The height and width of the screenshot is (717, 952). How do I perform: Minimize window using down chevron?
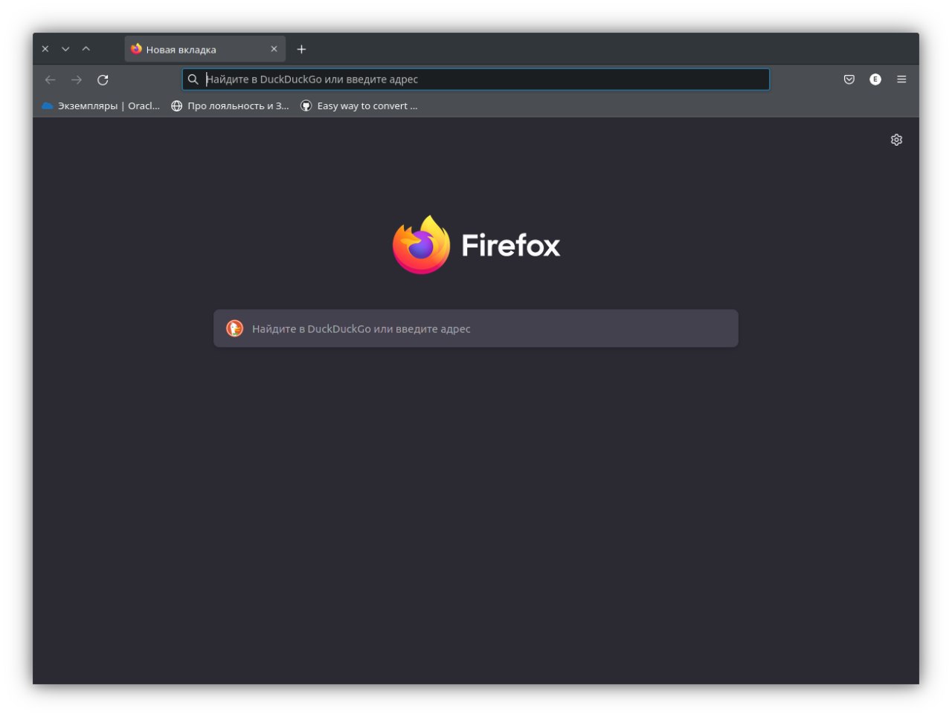coord(65,49)
